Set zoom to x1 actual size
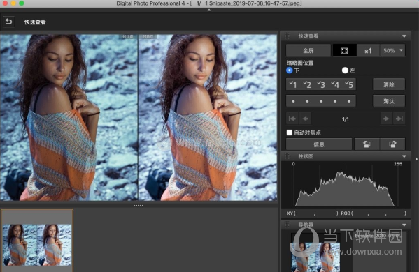 click(x=368, y=50)
